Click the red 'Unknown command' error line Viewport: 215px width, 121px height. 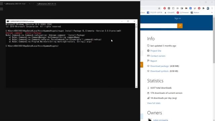(x=24, y=33)
